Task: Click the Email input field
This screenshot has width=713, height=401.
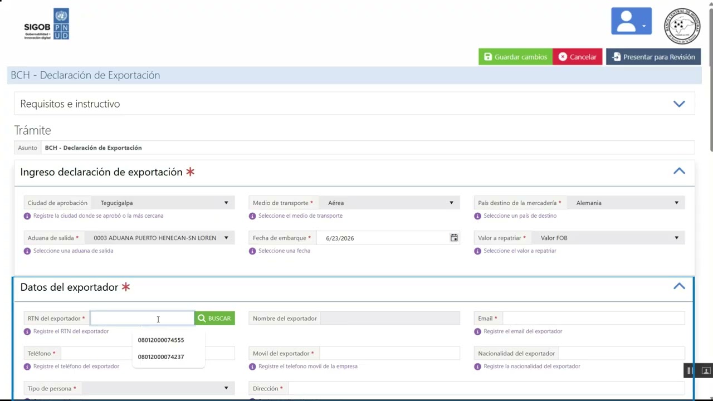Action: [593, 318]
